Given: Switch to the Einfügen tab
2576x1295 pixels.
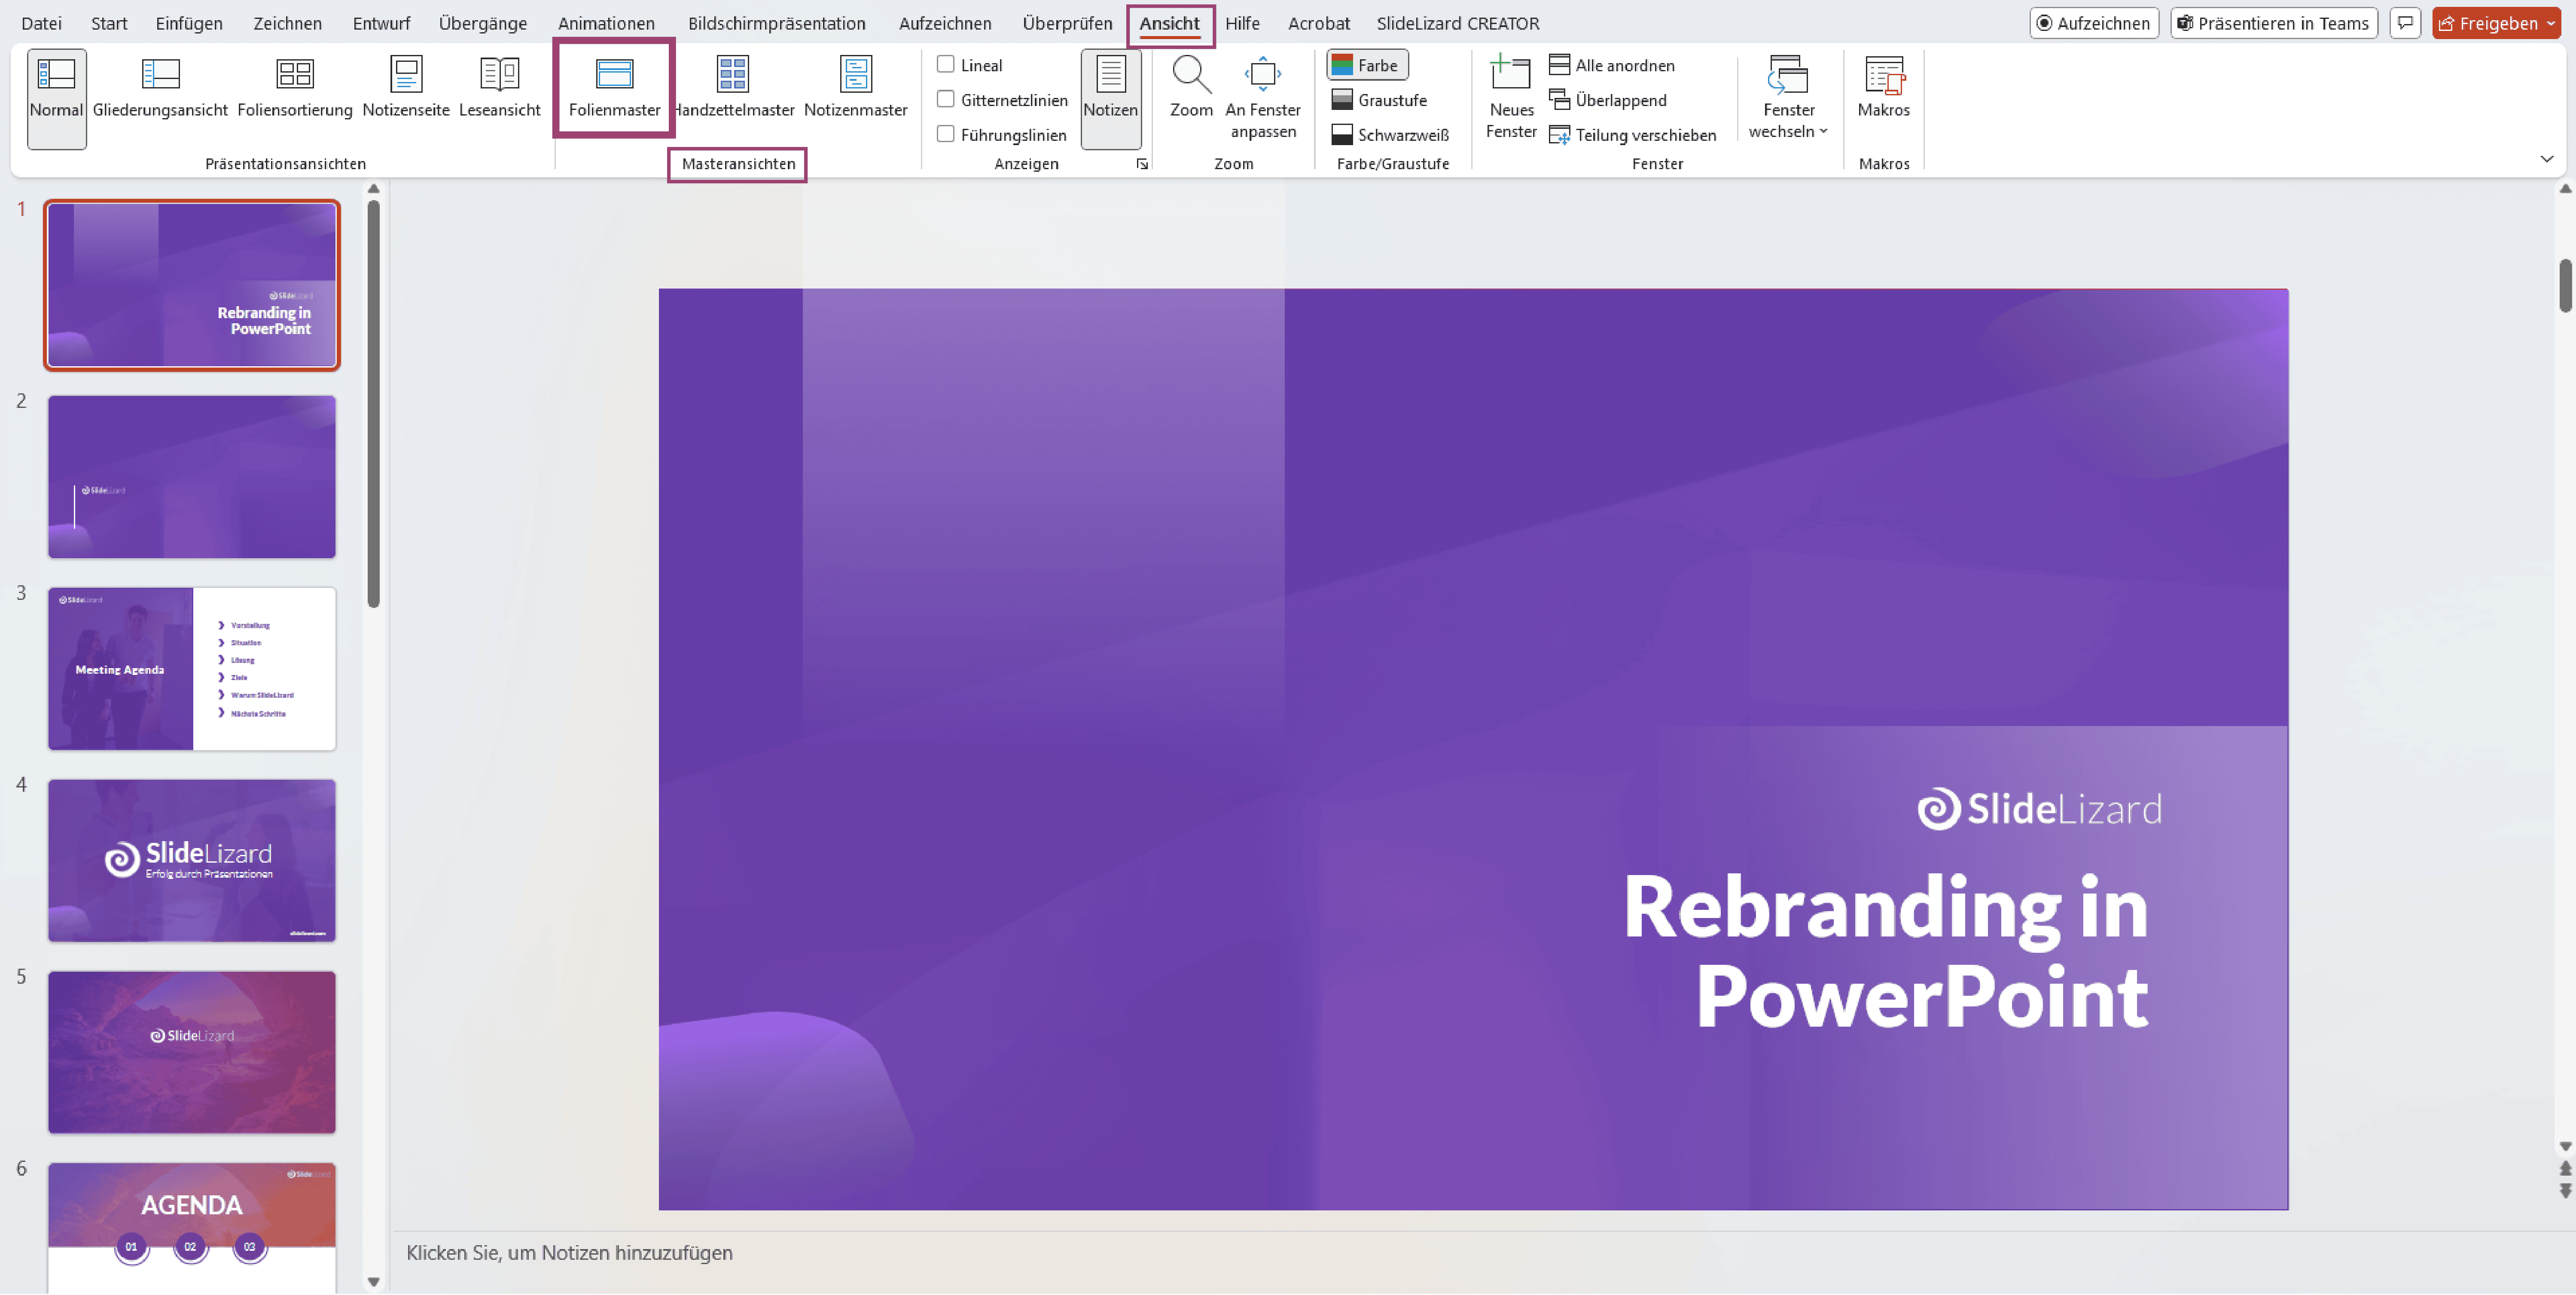Looking at the screenshot, I should tap(189, 23).
